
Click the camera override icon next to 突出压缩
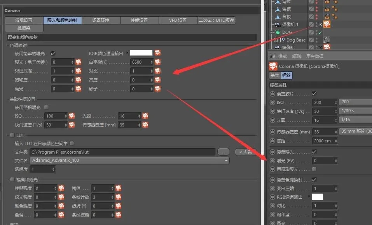point(78,71)
